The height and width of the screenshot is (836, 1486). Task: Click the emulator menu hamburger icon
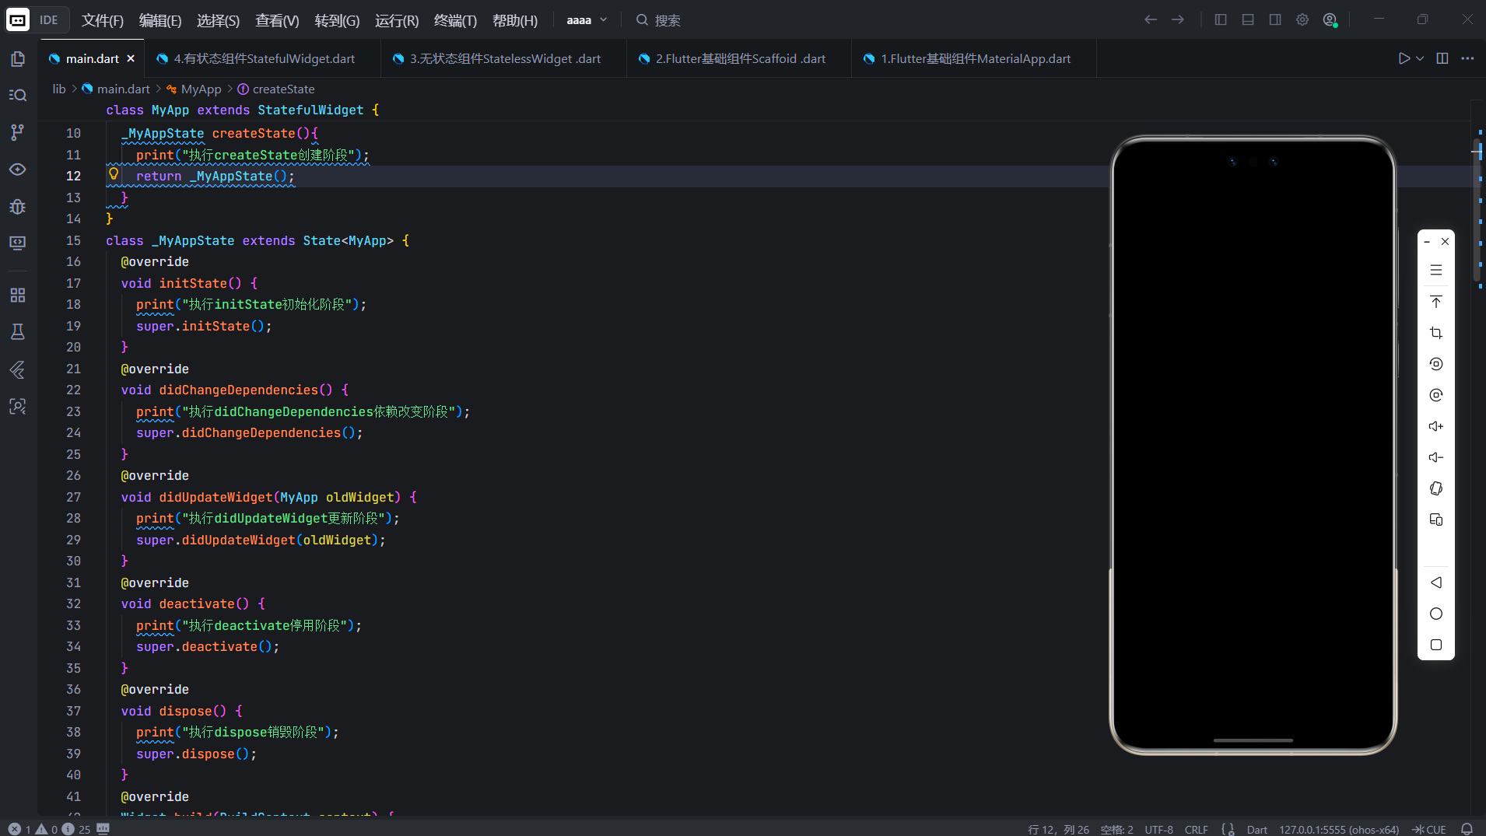coord(1436,271)
